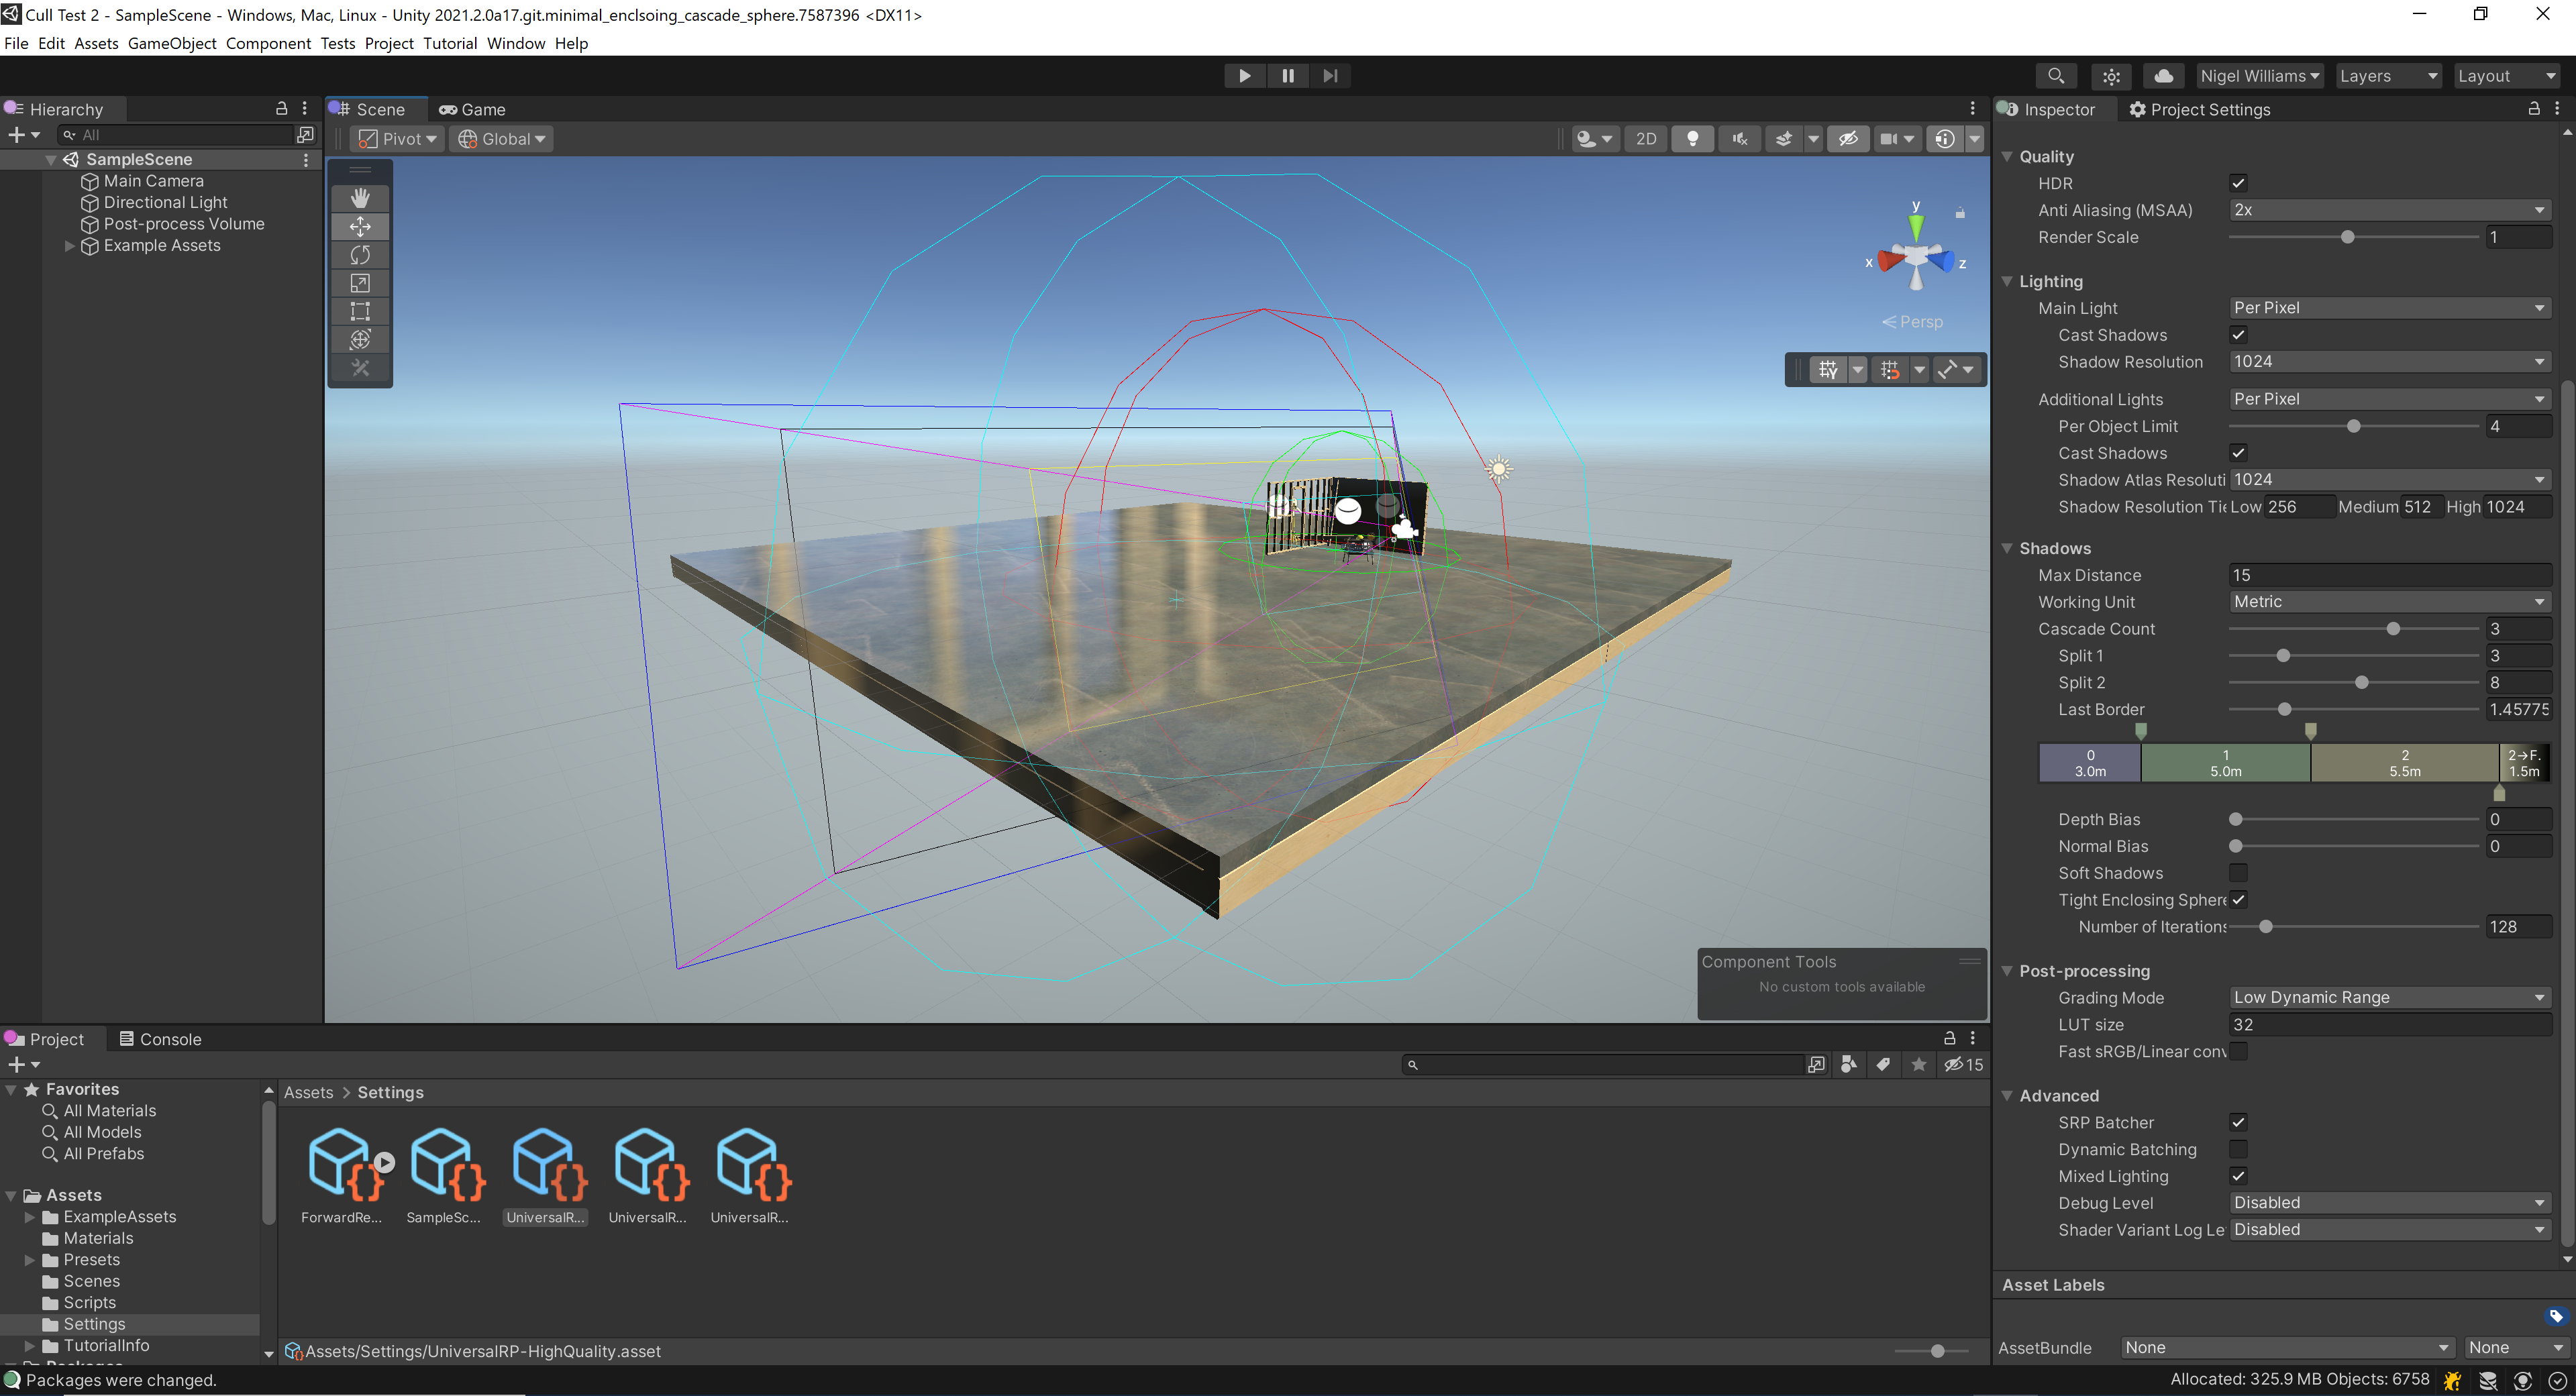Uncheck the HDR checkbox
Screen dimensions: 2576x1396
click(x=2238, y=183)
